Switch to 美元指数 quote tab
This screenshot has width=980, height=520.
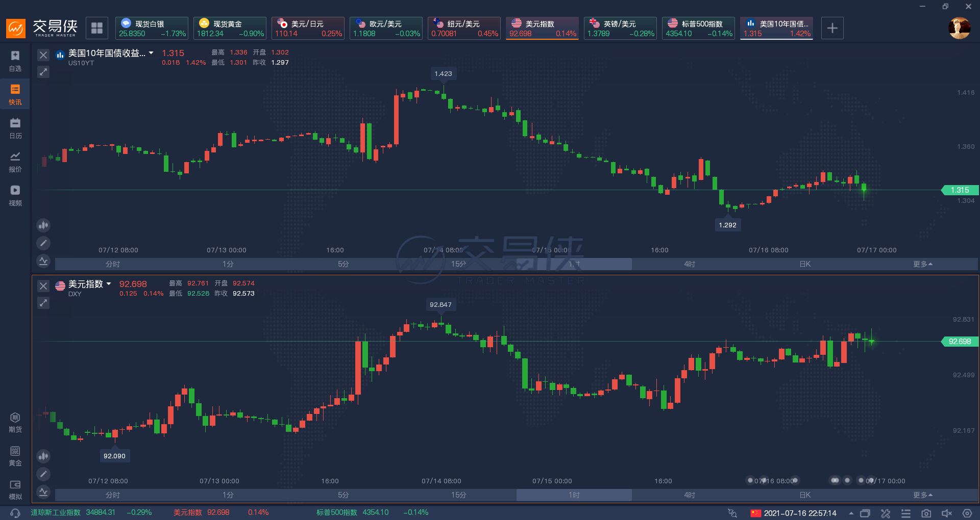543,28
